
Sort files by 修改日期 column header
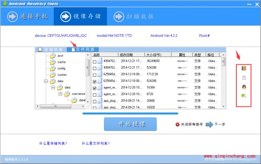pos(128,55)
